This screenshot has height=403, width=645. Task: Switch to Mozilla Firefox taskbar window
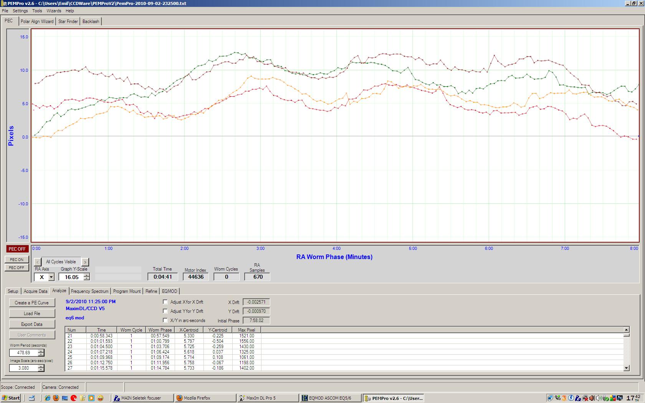(205, 398)
